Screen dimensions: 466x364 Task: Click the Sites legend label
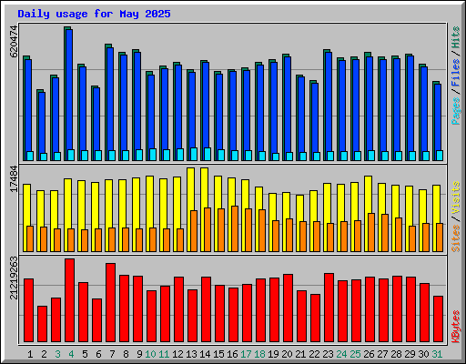(456, 238)
